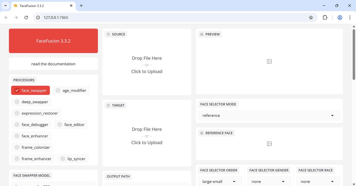Uncheck the face_swapper processor
Screen dimensions: 356x186
(x=17, y=90)
